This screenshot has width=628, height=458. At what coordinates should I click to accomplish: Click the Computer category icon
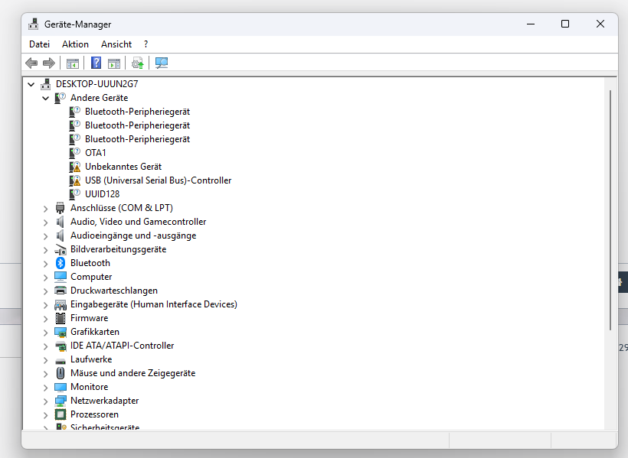61,277
